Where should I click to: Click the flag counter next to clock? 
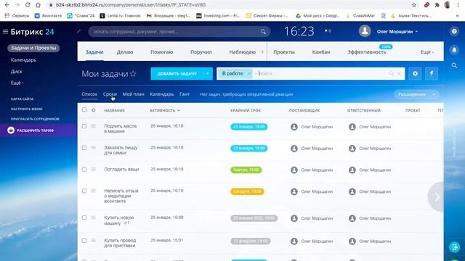pyautogui.click(x=328, y=30)
